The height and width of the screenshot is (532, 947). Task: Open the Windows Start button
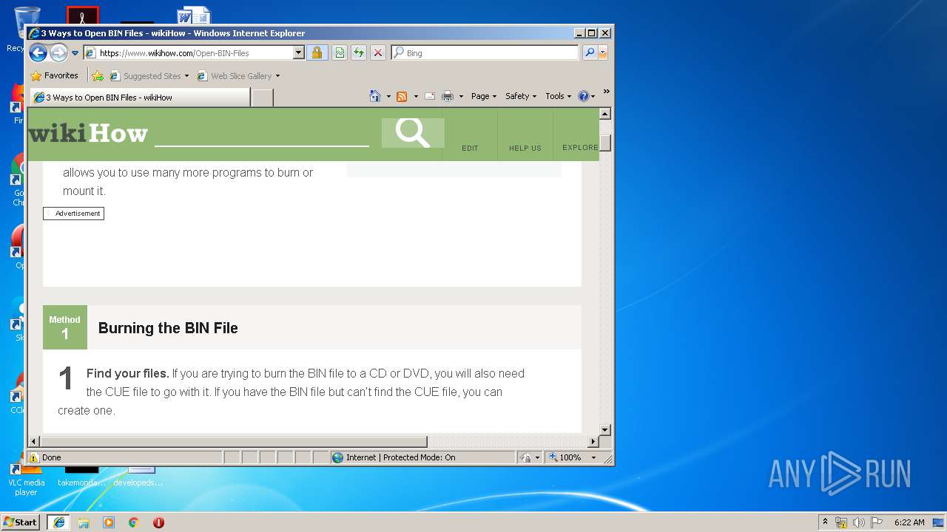(21, 522)
